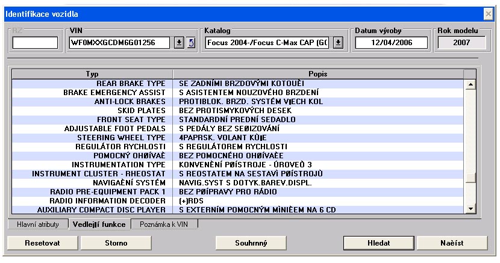Viewport: 500px width, 263px height.
Task: Click the Storno button
Action: [x=111, y=243]
